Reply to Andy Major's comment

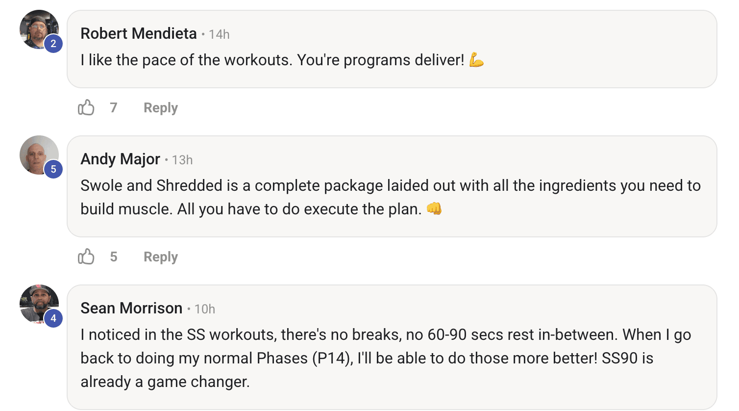pos(161,257)
